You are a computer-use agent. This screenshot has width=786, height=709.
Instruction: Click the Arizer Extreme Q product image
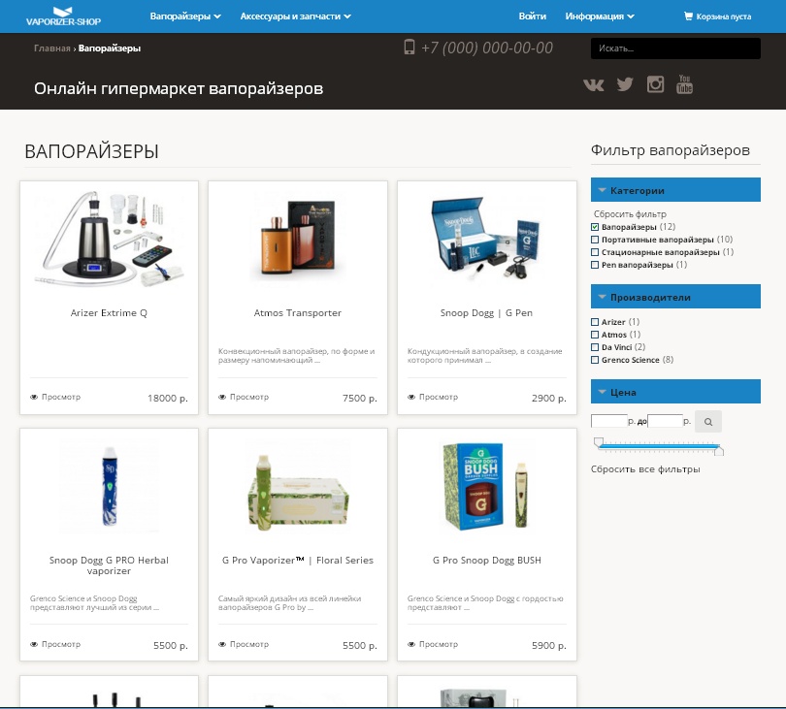pos(109,240)
